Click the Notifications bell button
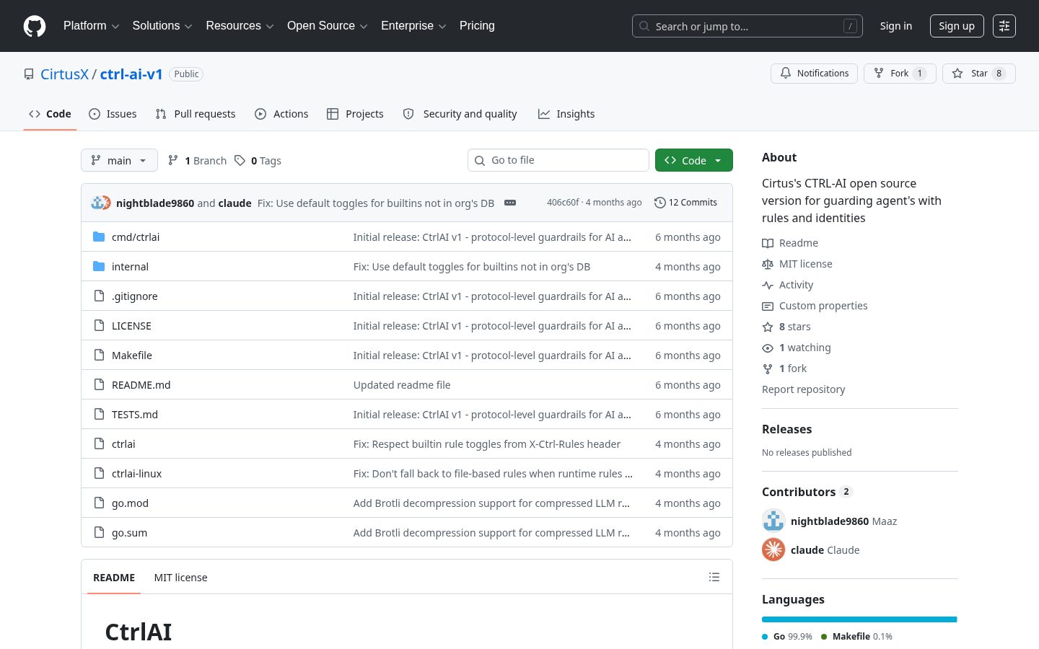Viewport: 1039px width, 649px height. tap(815, 74)
